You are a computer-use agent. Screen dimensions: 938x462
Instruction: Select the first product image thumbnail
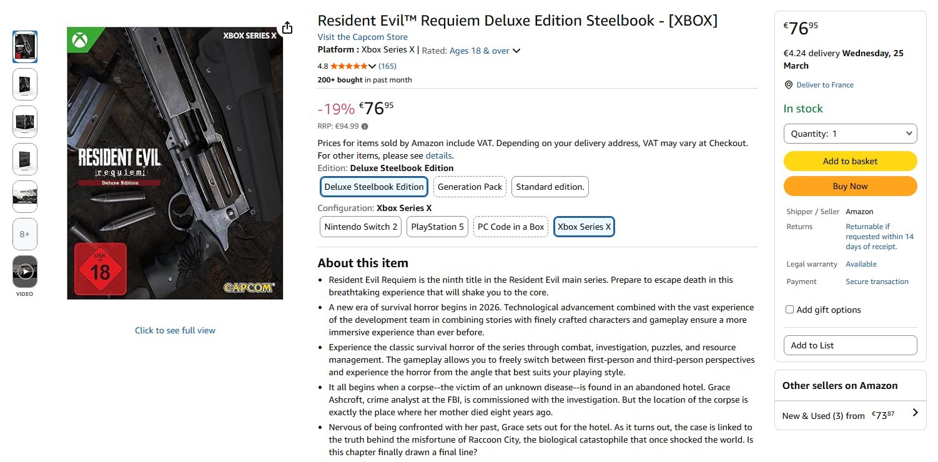click(25, 47)
